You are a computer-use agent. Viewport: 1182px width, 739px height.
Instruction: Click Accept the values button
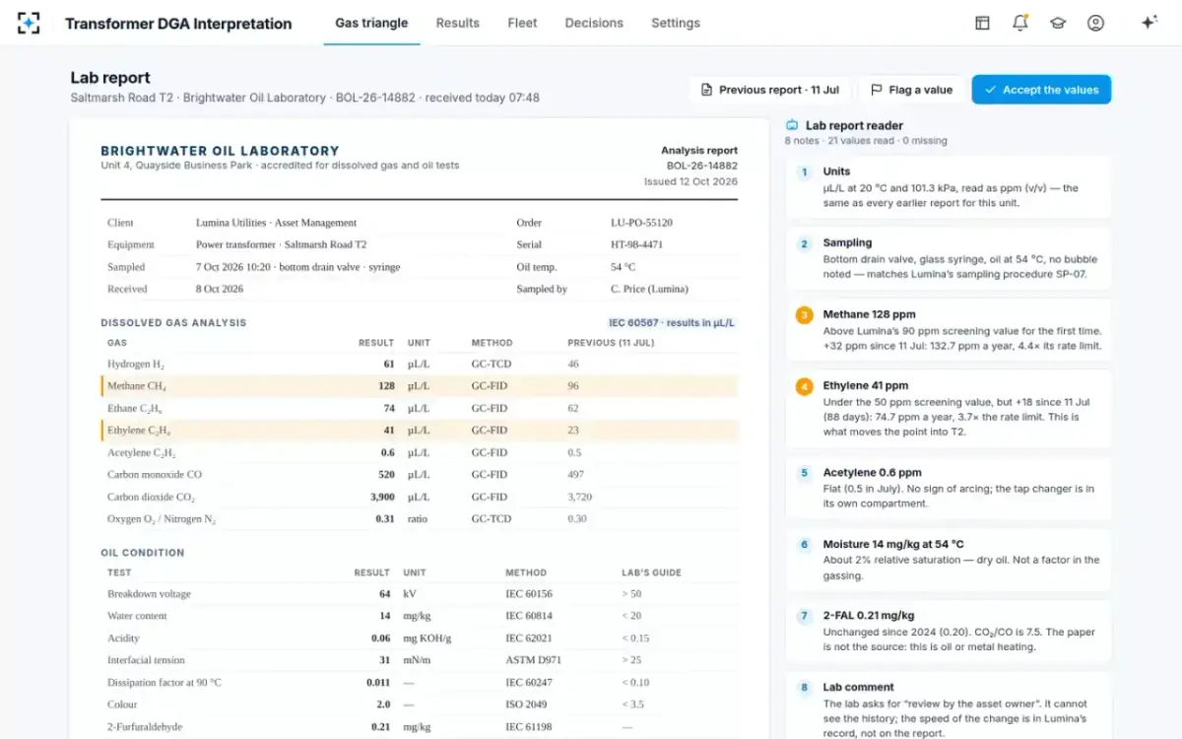pos(1041,90)
